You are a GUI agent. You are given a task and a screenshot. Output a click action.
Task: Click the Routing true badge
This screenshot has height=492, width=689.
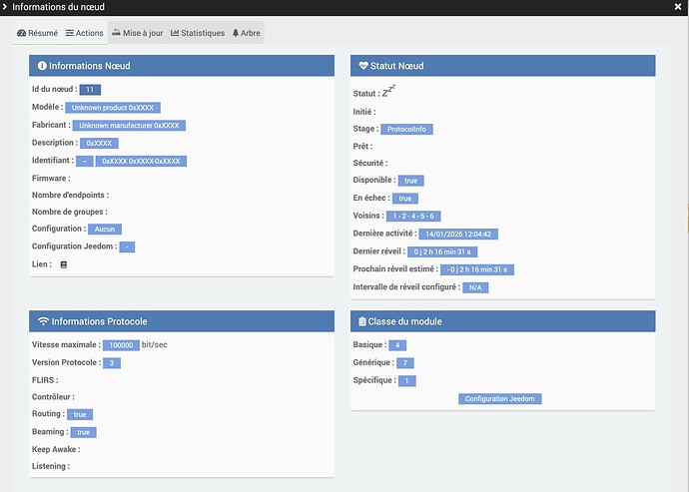coord(80,415)
